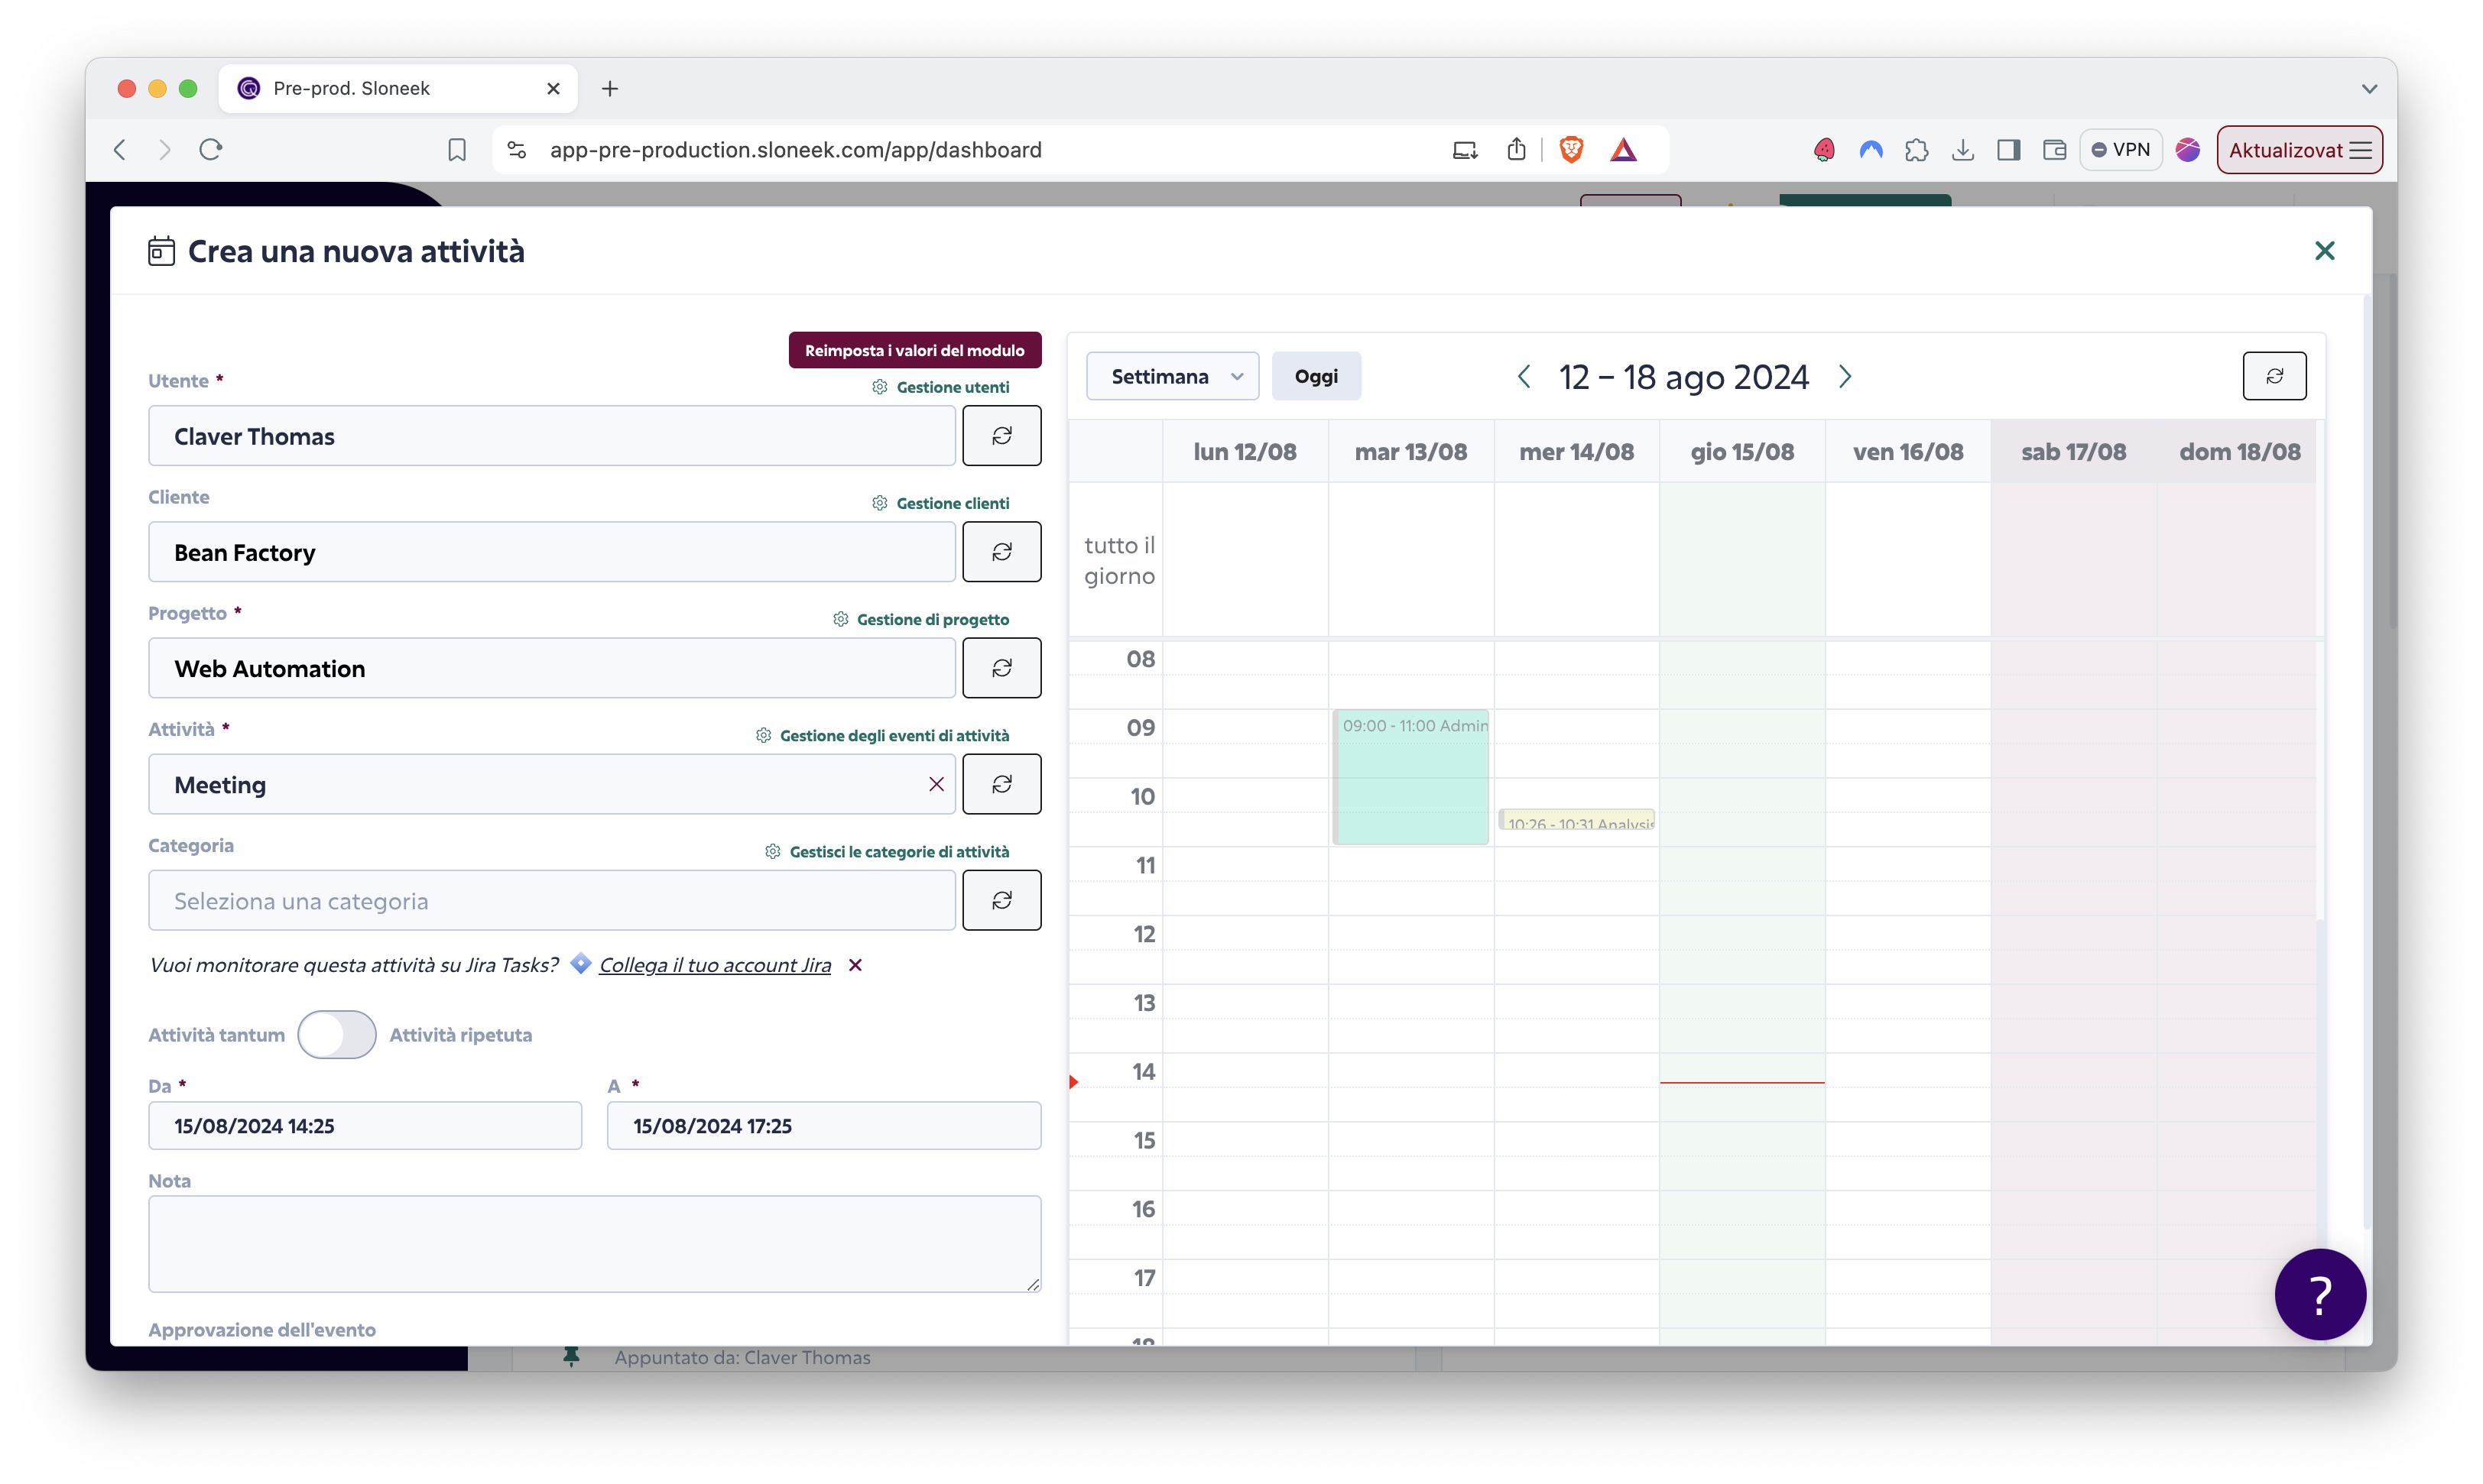Open browser extensions puzzle icon
The height and width of the screenshot is (1484, 2483).
coord(1917,150)
